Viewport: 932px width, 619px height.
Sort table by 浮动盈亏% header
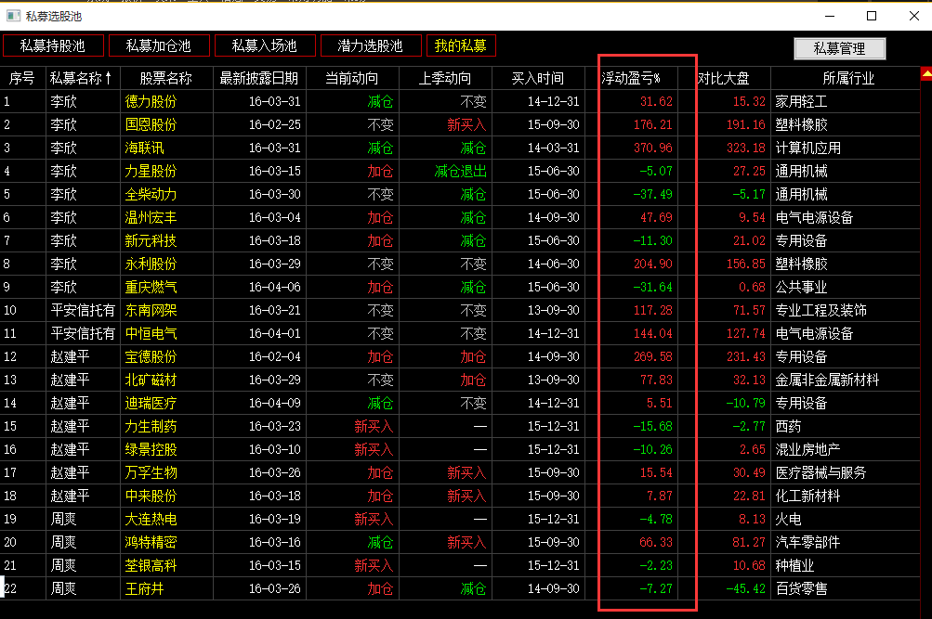coord(631,79)
